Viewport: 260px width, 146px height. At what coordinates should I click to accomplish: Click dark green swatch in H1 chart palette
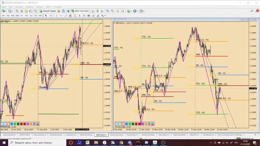coord(133,124)
